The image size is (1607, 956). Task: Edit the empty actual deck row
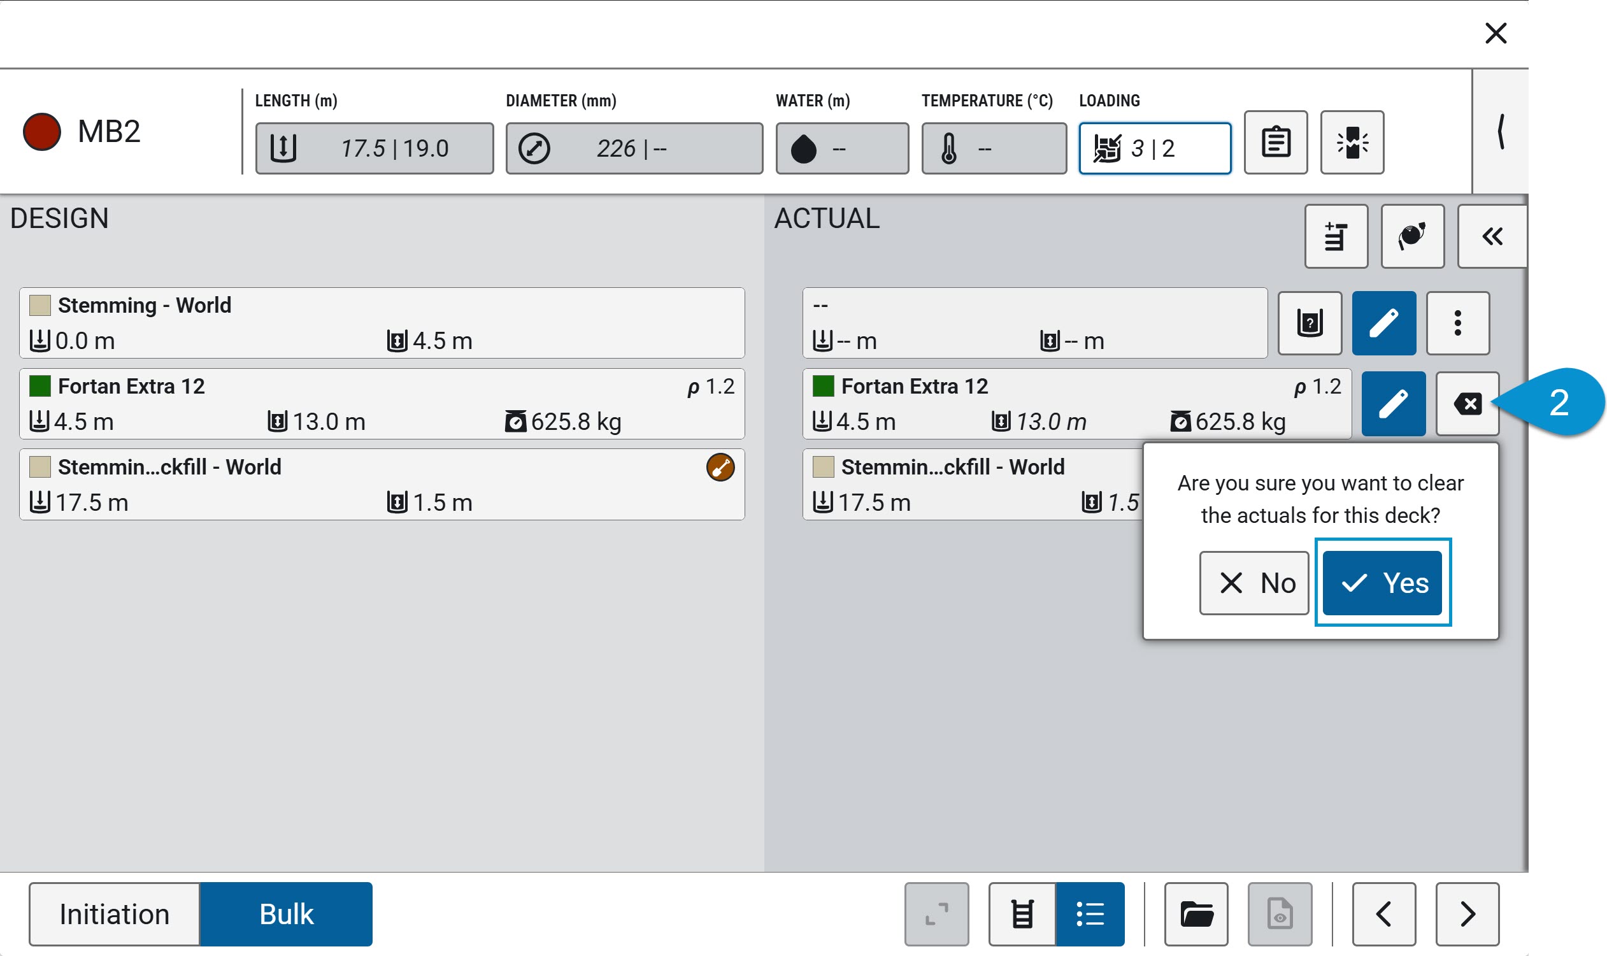tap(1383, 323)
